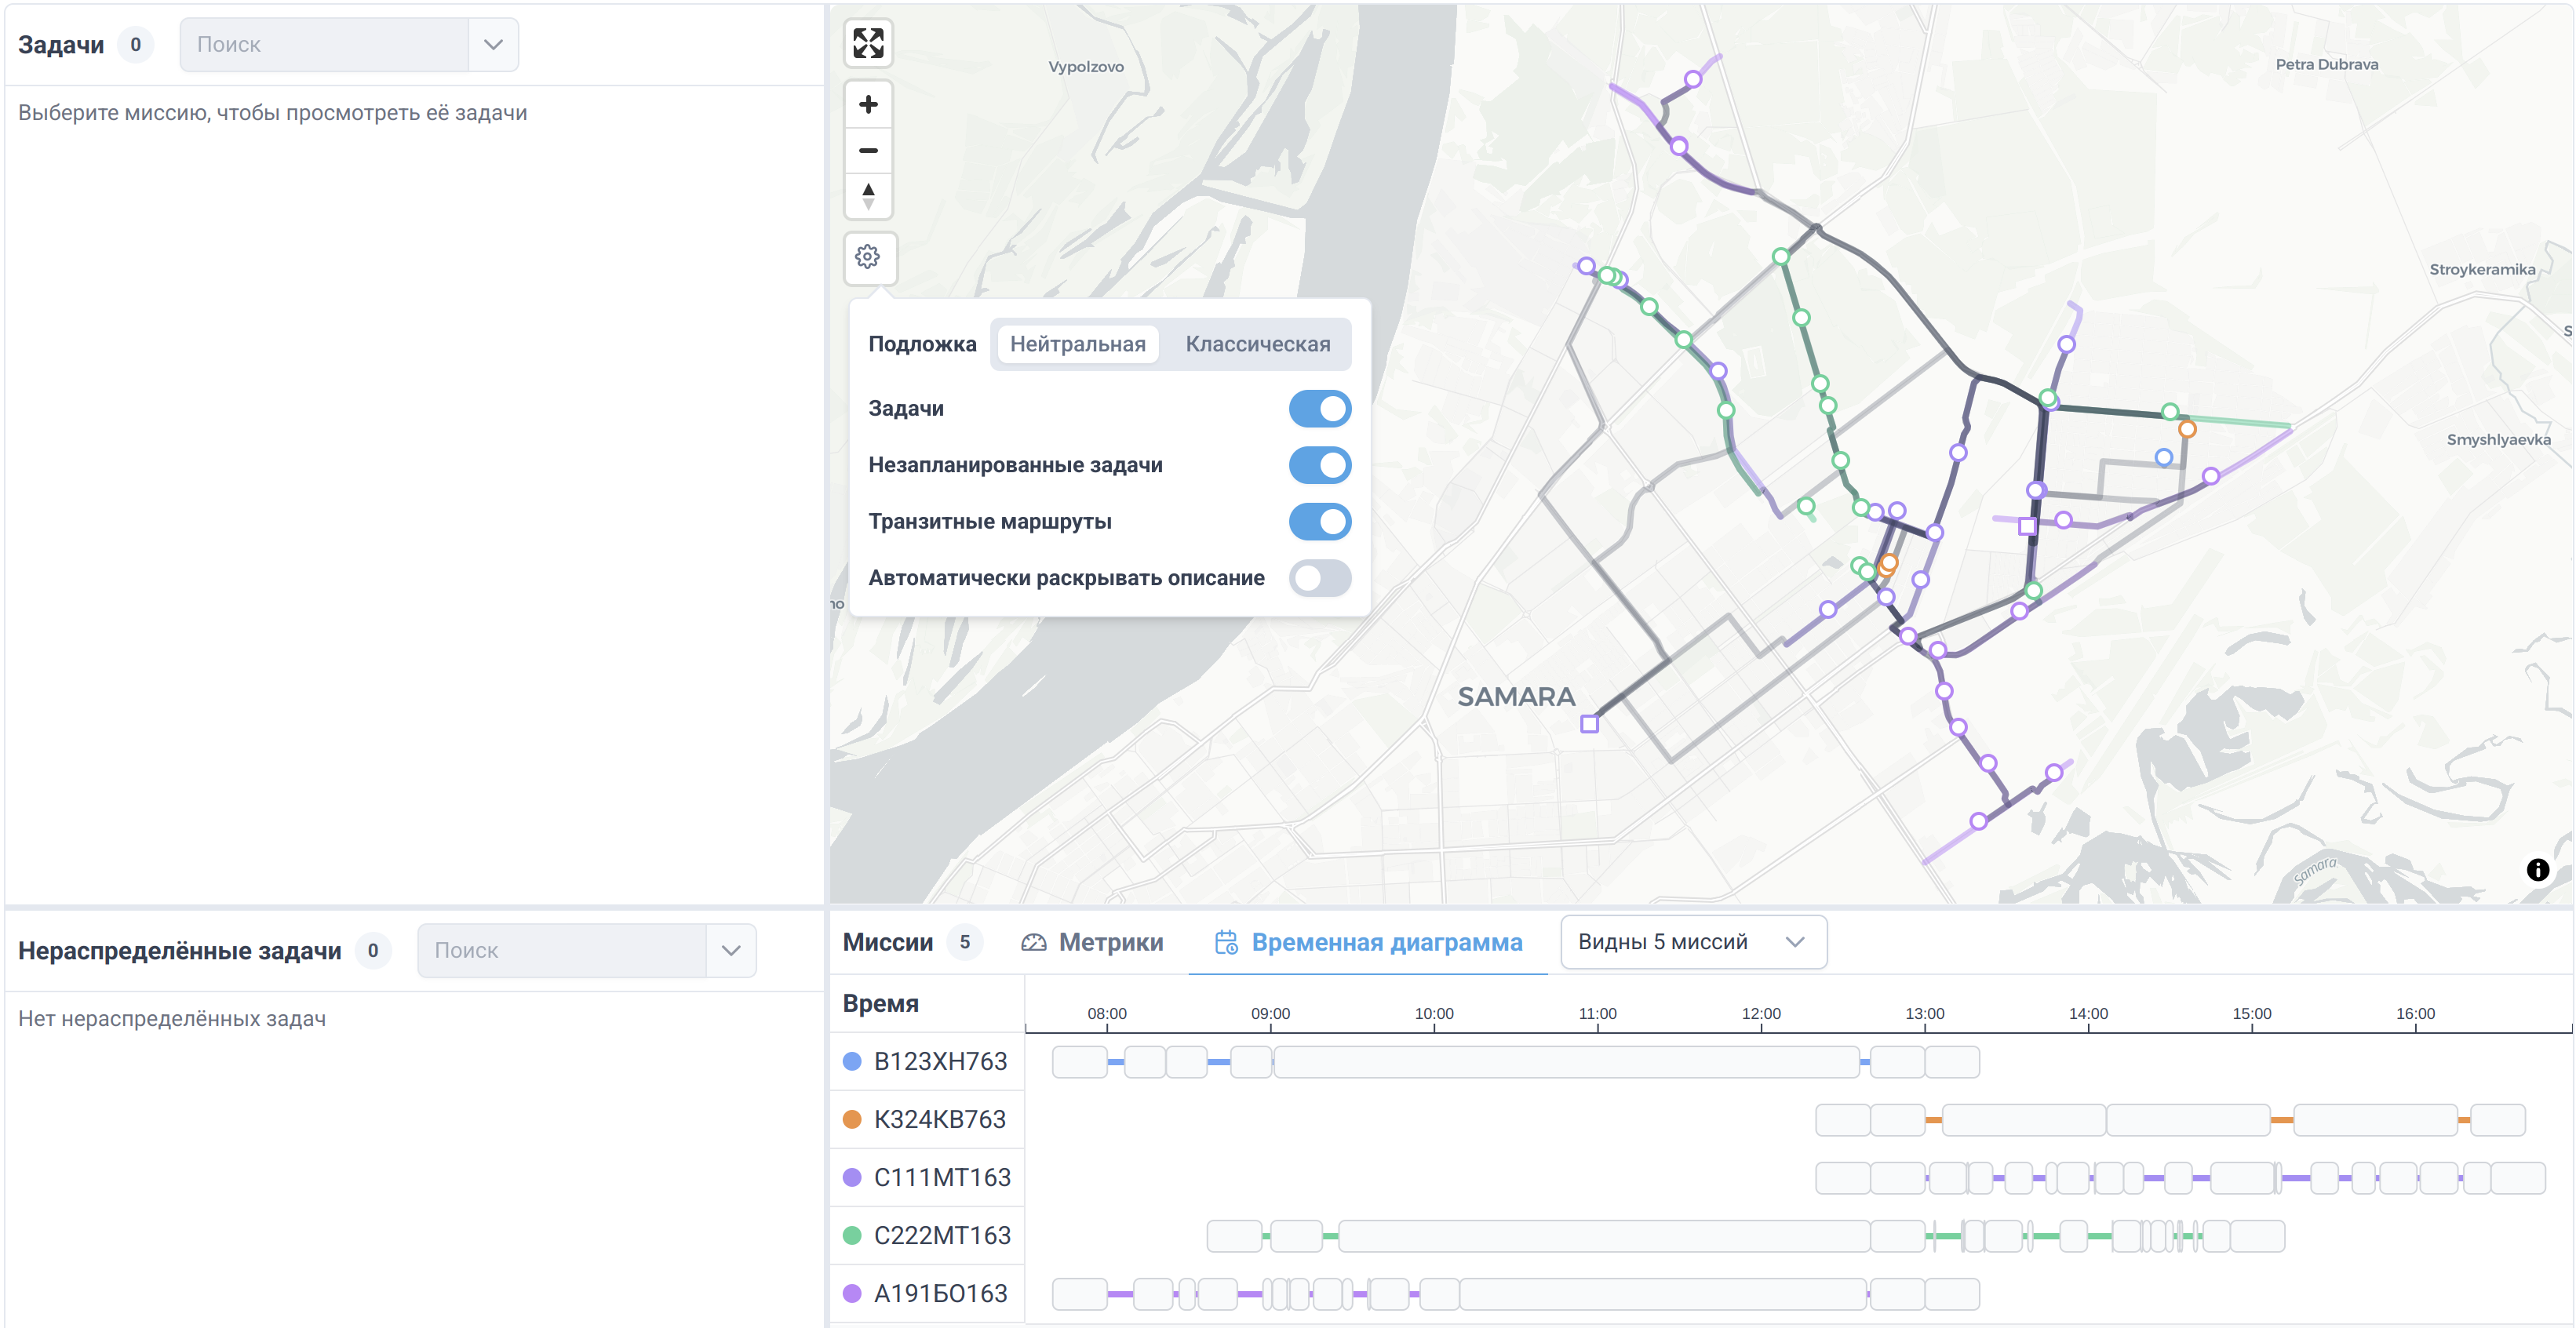Enable Автоматически раскрывать описание switch
Viewport: 2576px width, 1328px height.
[1320, 578]
